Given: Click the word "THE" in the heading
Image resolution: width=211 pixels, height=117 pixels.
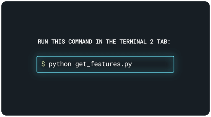Looking at the screenshot, I should [111, 42].
